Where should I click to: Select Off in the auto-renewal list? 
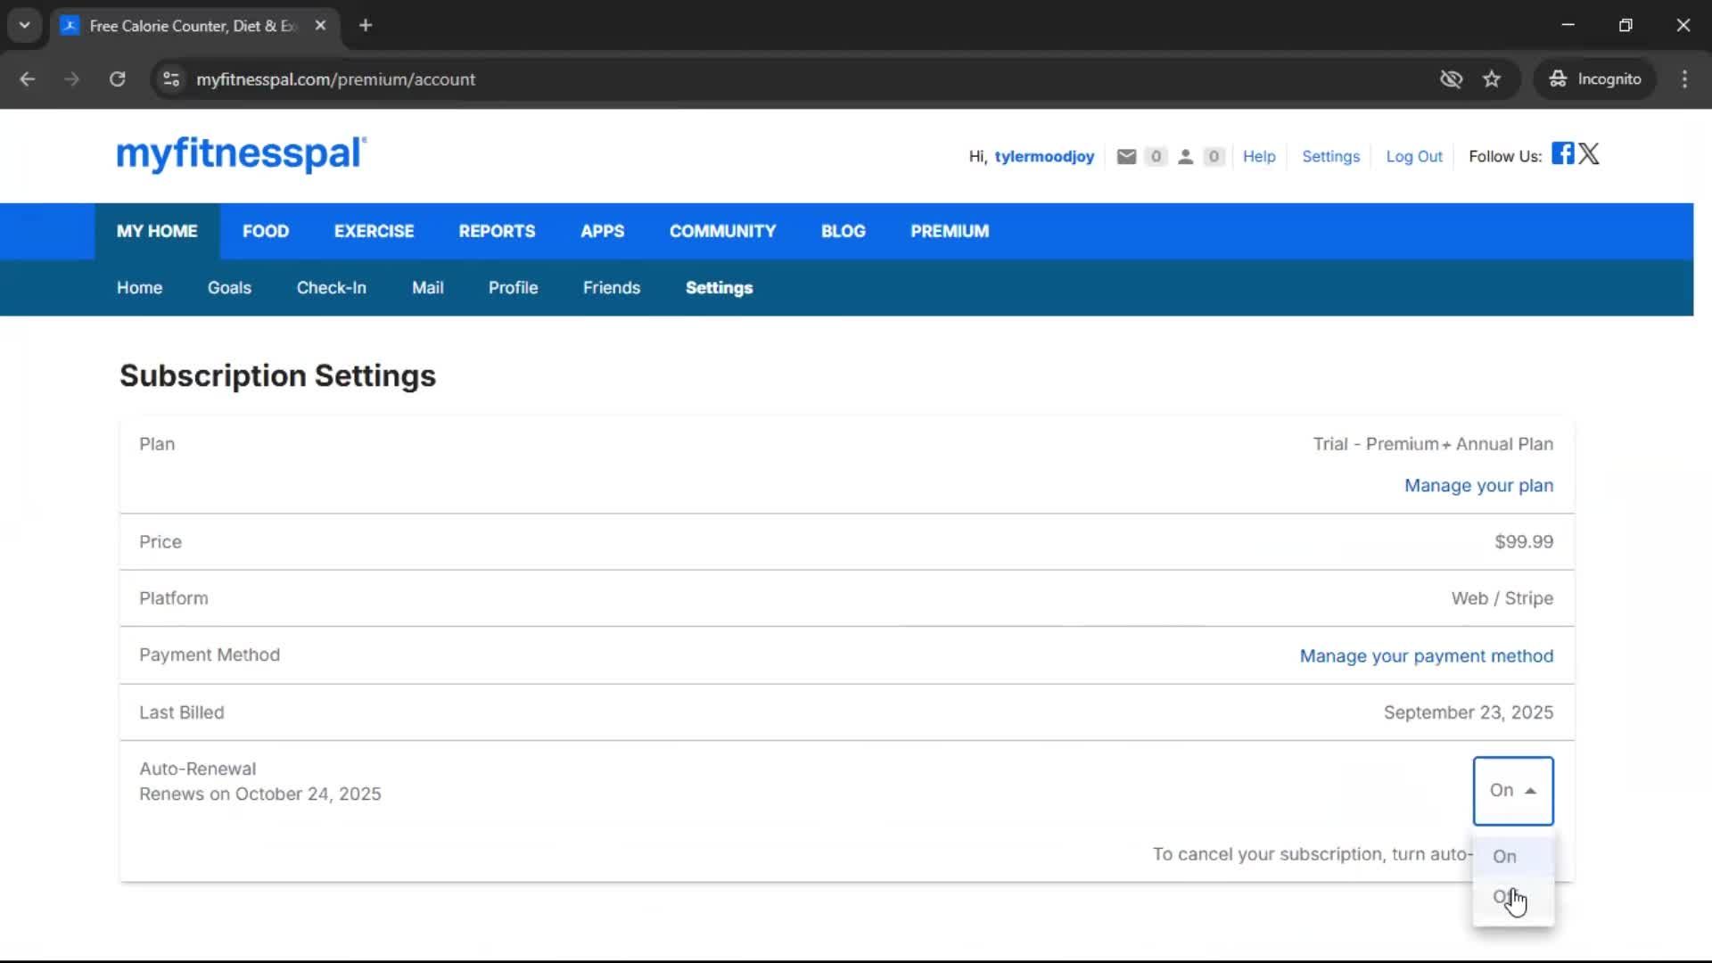coord(1513,897)
